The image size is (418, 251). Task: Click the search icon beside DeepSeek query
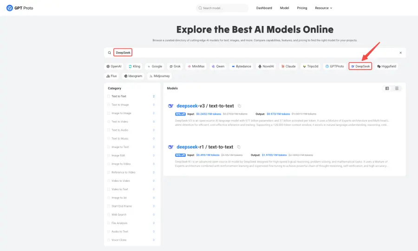109,53
